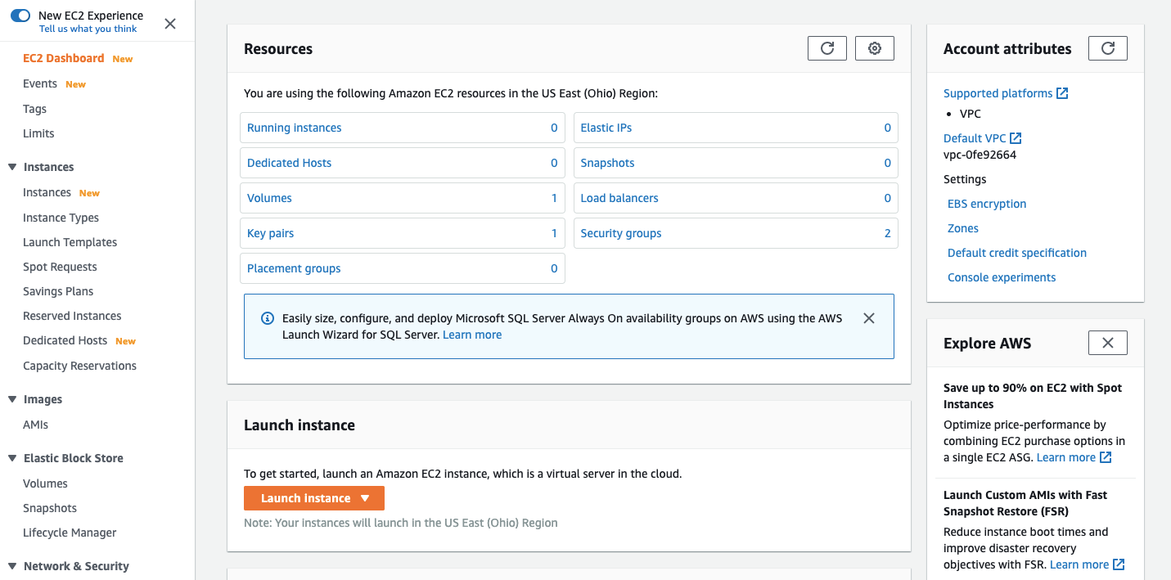1171x580 pixels.
Task: Dismiss the SQL Server Launch Wizard notice
Action: click(x=869, y=318)
